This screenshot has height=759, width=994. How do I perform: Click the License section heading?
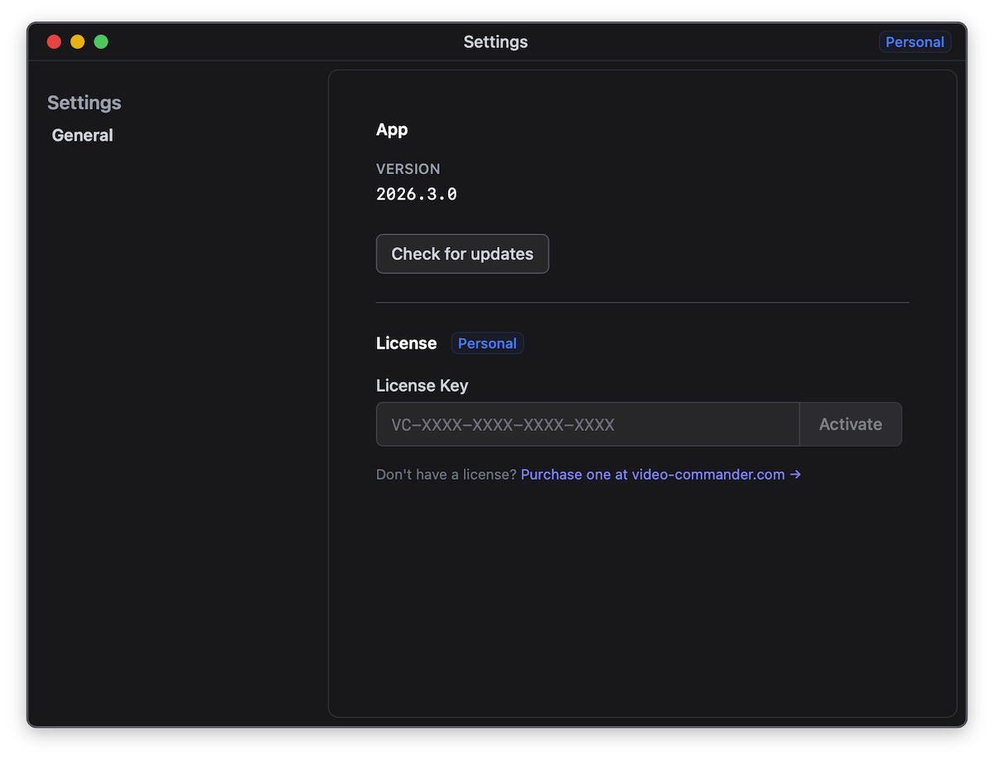406,342
